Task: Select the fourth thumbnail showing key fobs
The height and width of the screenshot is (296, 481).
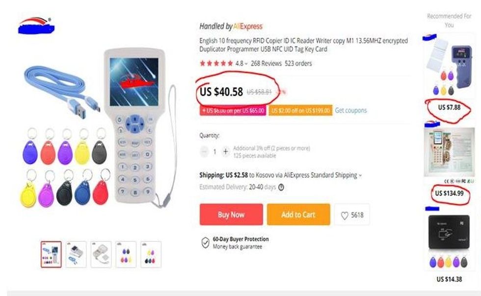Action: click(x=126, y=254)
